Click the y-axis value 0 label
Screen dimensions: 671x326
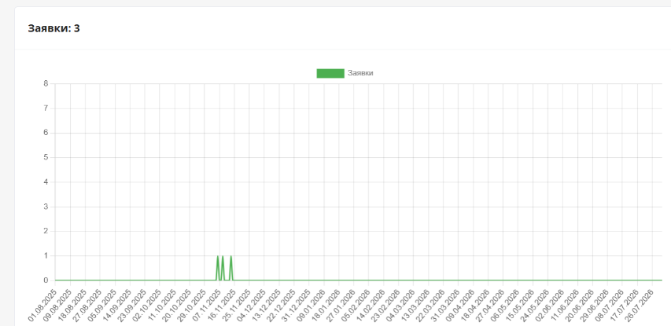pos(46,280)
